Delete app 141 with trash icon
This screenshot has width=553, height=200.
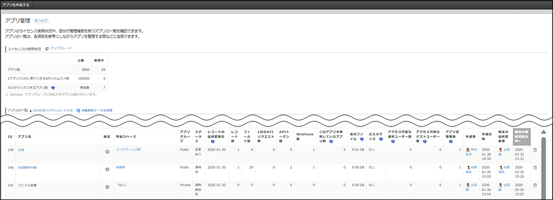[535, 185]
